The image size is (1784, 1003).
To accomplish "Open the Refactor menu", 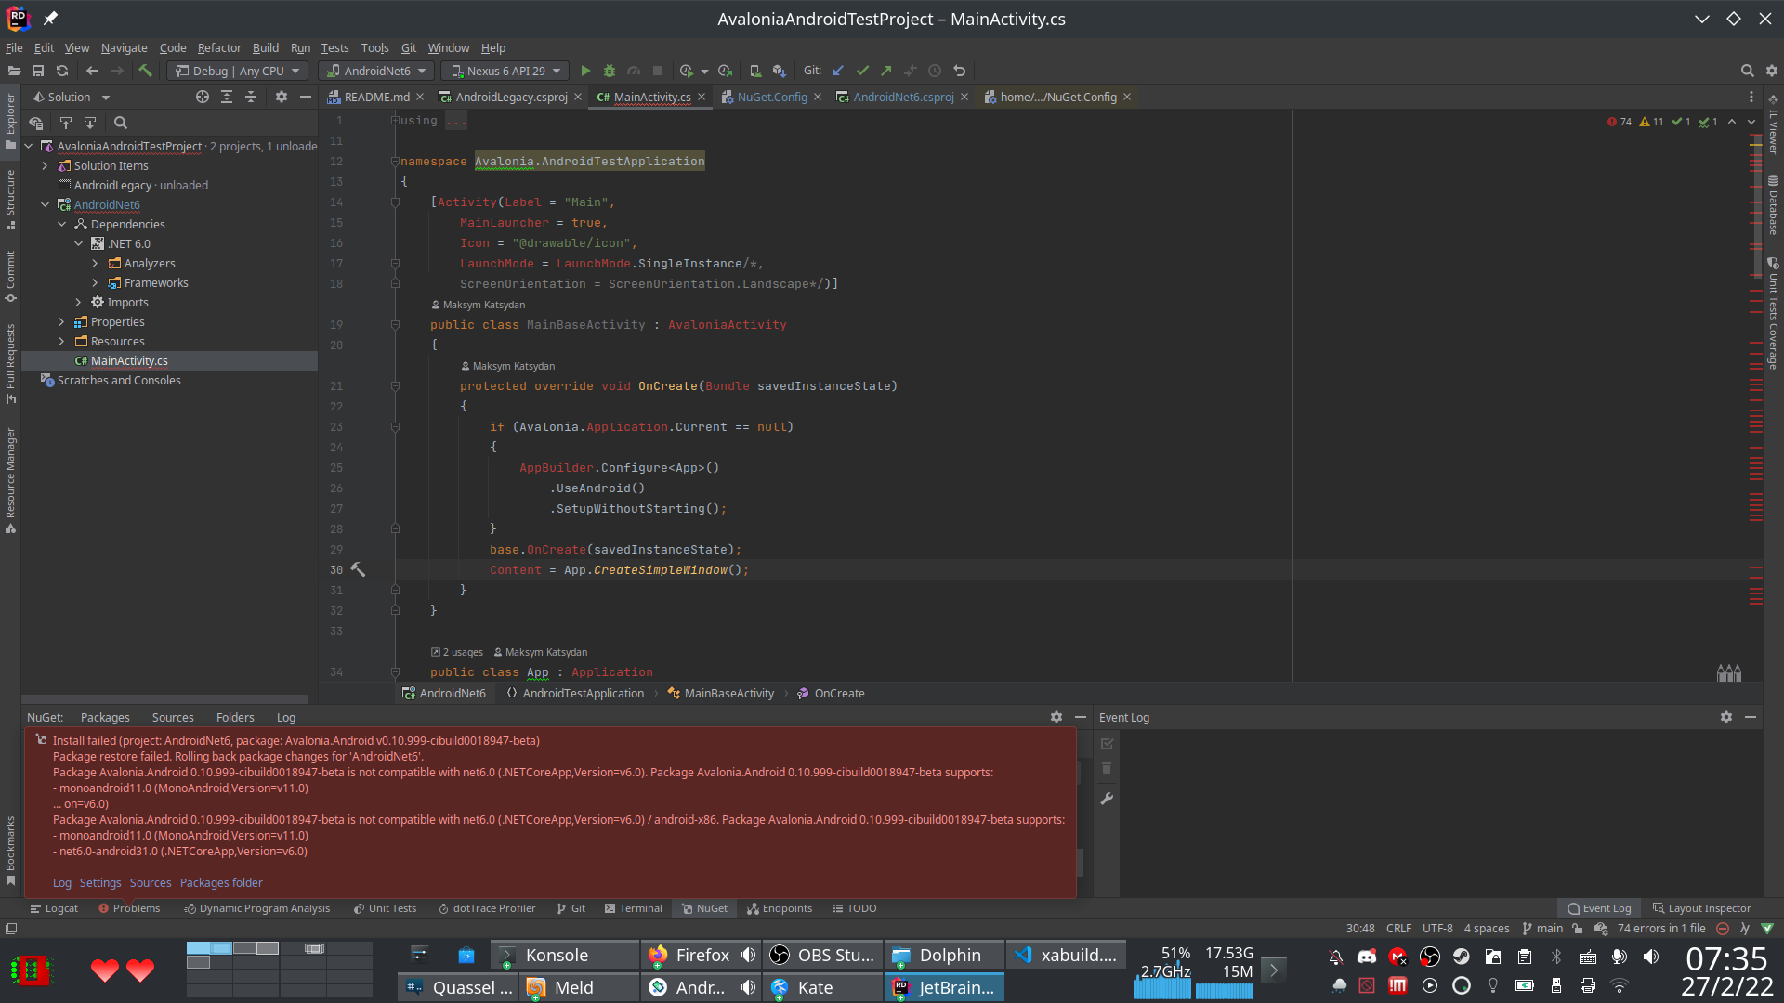I will click(219, 47).
